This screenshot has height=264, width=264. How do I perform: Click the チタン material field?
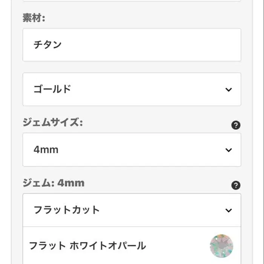click(132, 45)
